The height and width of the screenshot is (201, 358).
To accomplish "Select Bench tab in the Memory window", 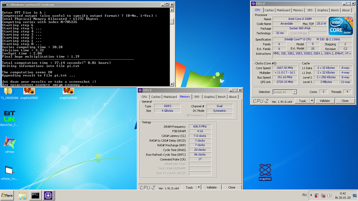I will (222, 97).
